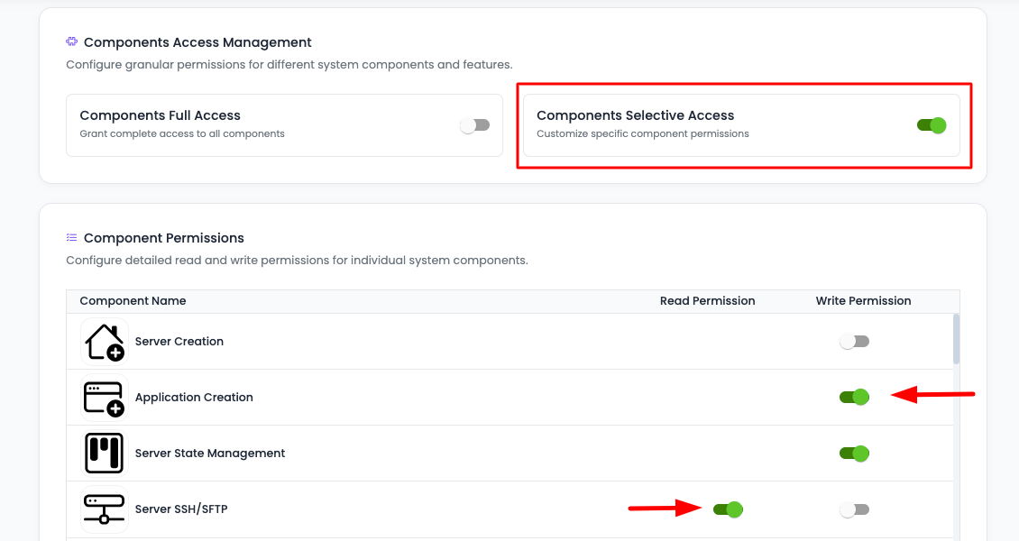Click the Application Creation text label

(x=194, y=397)
